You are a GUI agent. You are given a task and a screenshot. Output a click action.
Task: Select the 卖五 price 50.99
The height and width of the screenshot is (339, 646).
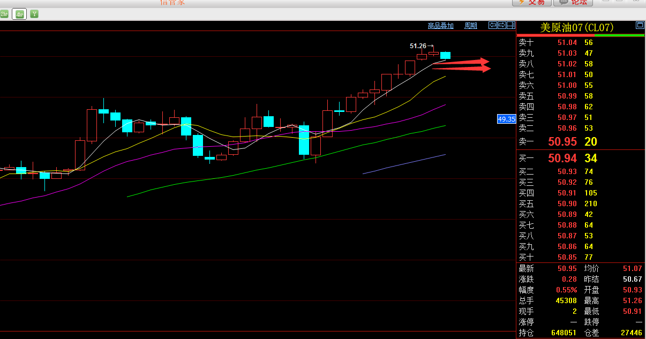pyautogui.click(x=567, y=96)
